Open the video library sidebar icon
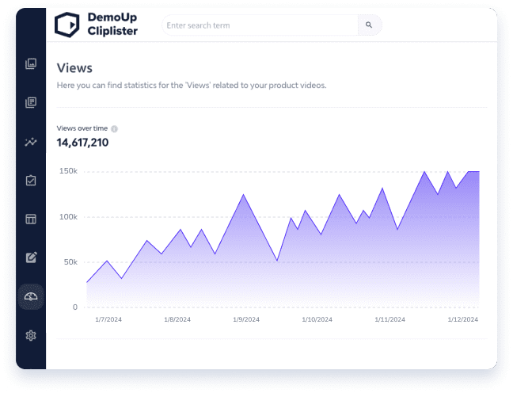The image size is (513, 393). (x=31, y=102)
